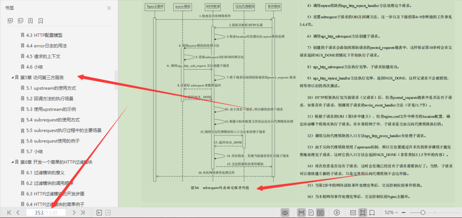Jump to the last page
This screenshot has width=462, height=218.
click(x=83, y=212)
